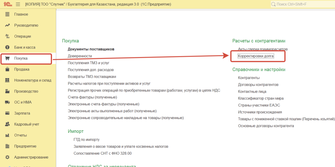
Task: Click the Отчеты bar chart icon
Action: [7, 135]
